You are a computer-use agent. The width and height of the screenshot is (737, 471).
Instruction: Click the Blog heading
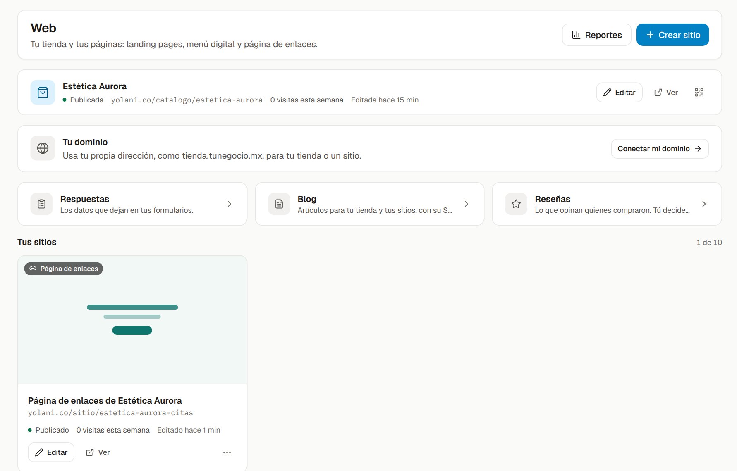(x=307, y=199)
